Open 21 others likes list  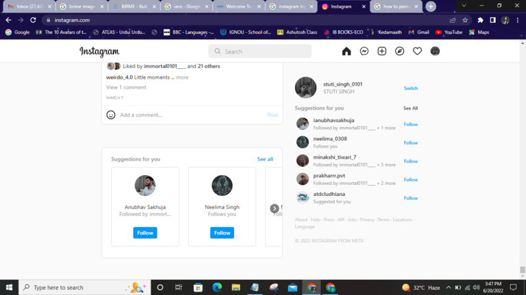point(208,66)
